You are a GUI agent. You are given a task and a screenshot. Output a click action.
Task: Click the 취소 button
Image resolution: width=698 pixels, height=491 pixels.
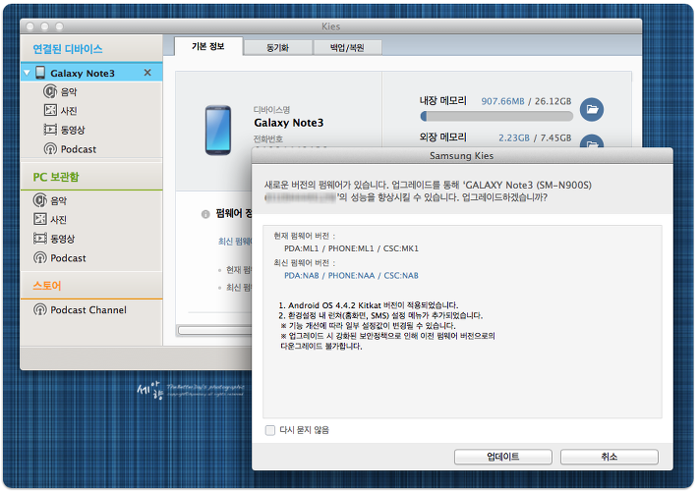pyautogui.click(x=609, y=457)
